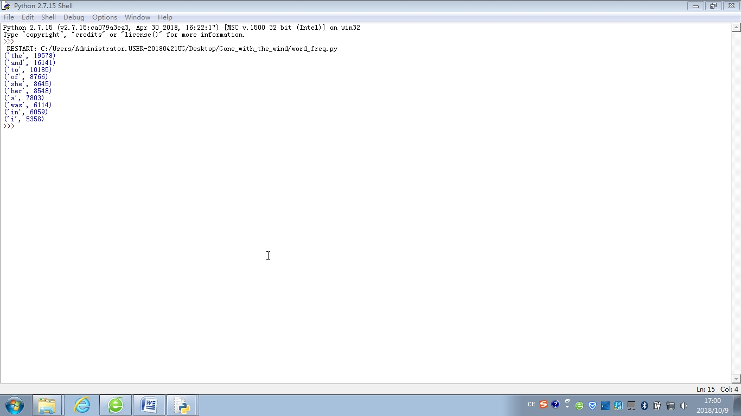Click the Python 2.7.15 version banner line
The image size is (741, 416).
point(182,28)
